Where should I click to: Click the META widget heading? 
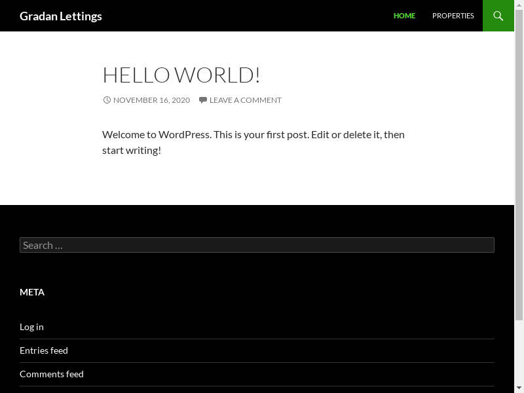point(32,292)
